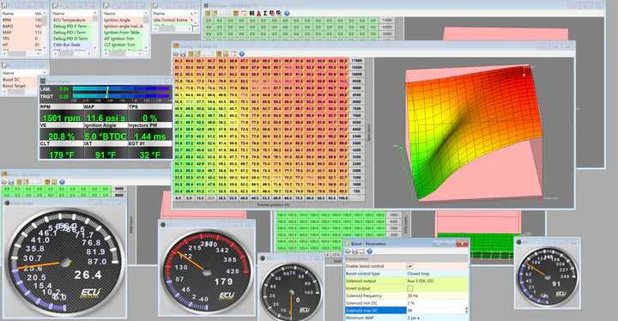The image size is (618, 321).
Task: Click VE table window title icon
Action: point(176,46)
